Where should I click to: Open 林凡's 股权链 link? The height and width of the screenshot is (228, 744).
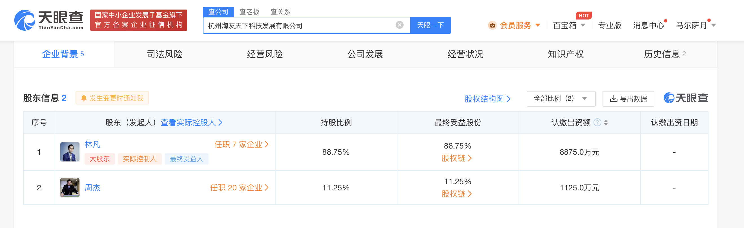point(457,158)
